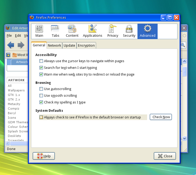Screen dimensions: 196x175
Task: Click the resize grip of the browser window
Action: coord(185,150)
